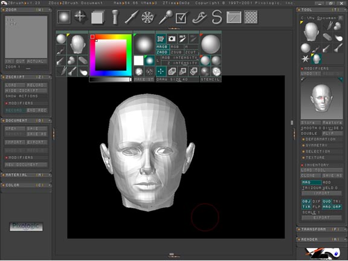This screenshot has height=261, width=348.
Task: Open the crossed-arrows transform palette icon in the top shelf
Action: (x=80, y=17)
